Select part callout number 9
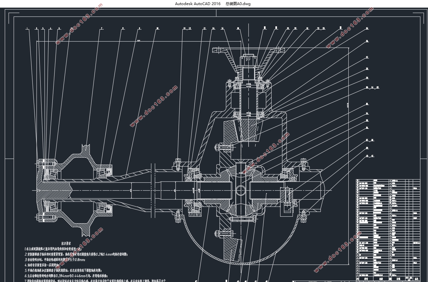 [139, 29]
